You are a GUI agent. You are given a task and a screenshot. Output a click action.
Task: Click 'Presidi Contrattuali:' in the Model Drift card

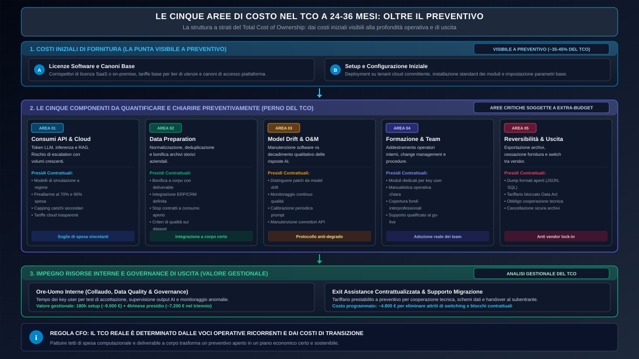(x=289, y=173)
